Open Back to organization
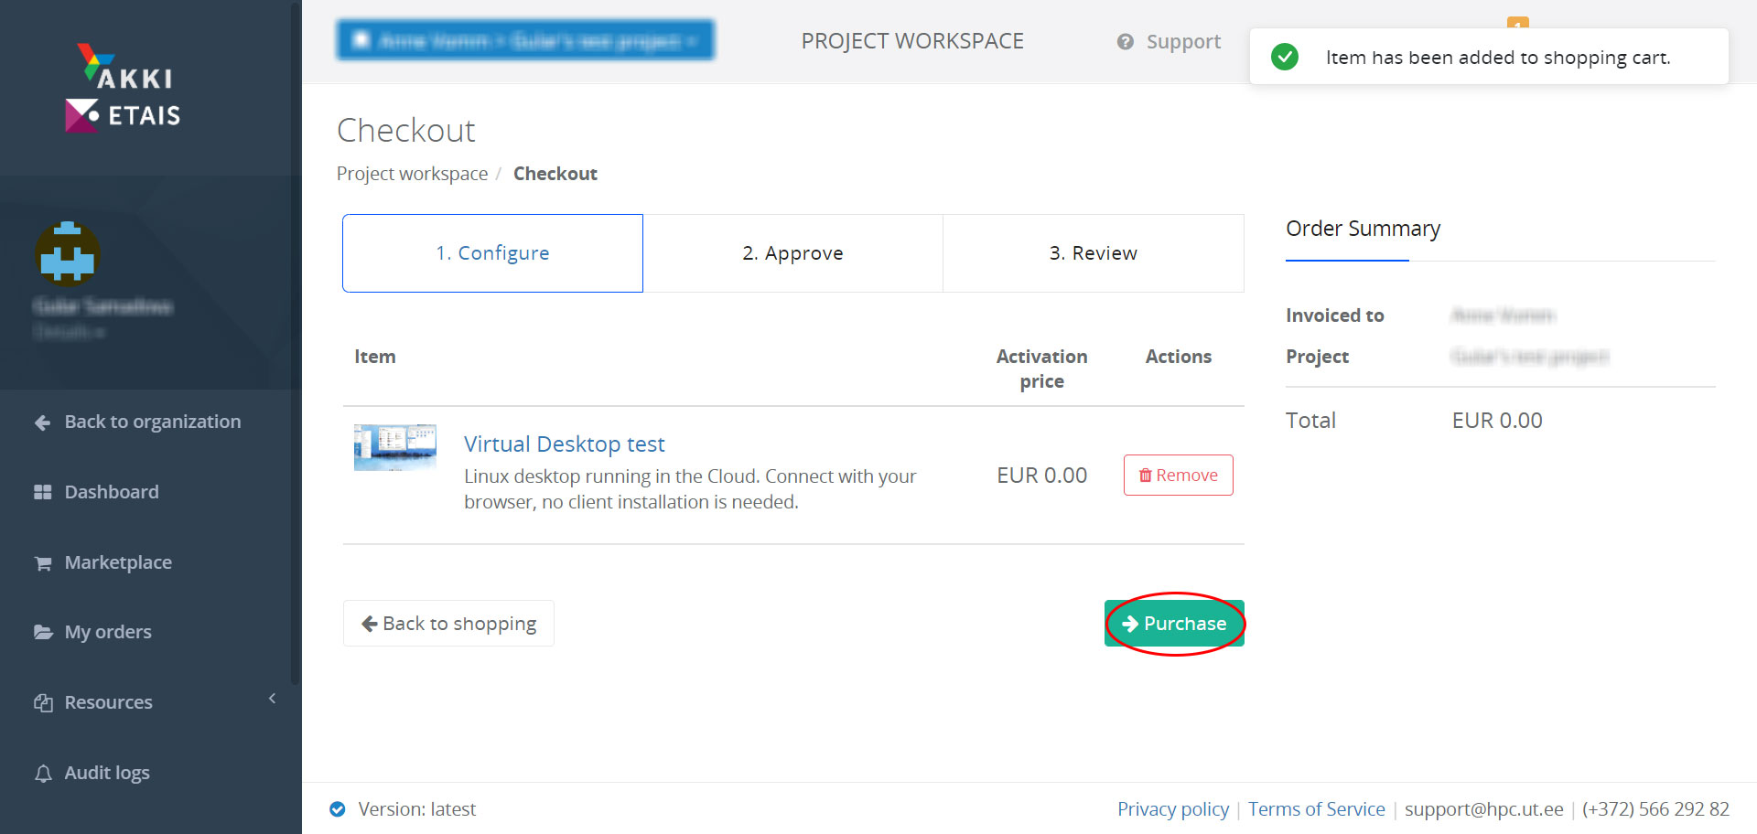This screenshot has width=1757, height=834. tap(151, 422)
